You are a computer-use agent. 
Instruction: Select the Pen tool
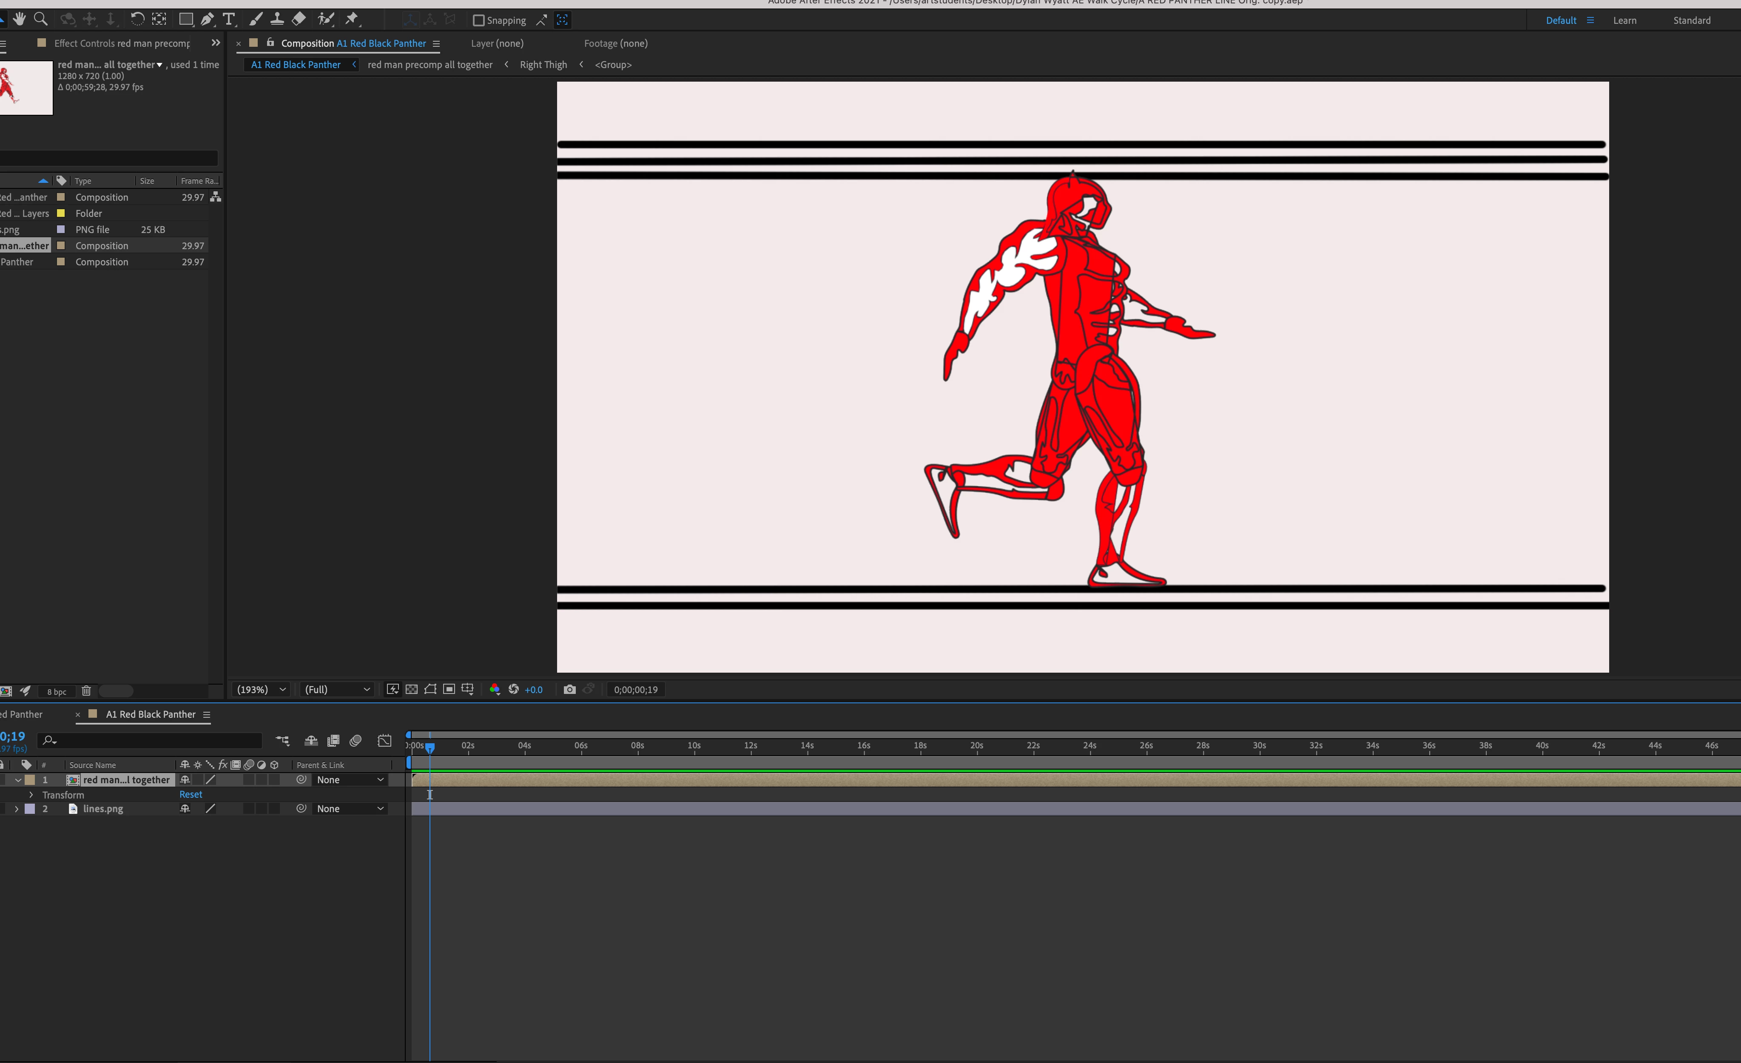pyautogui.click(x=207, y=20)
